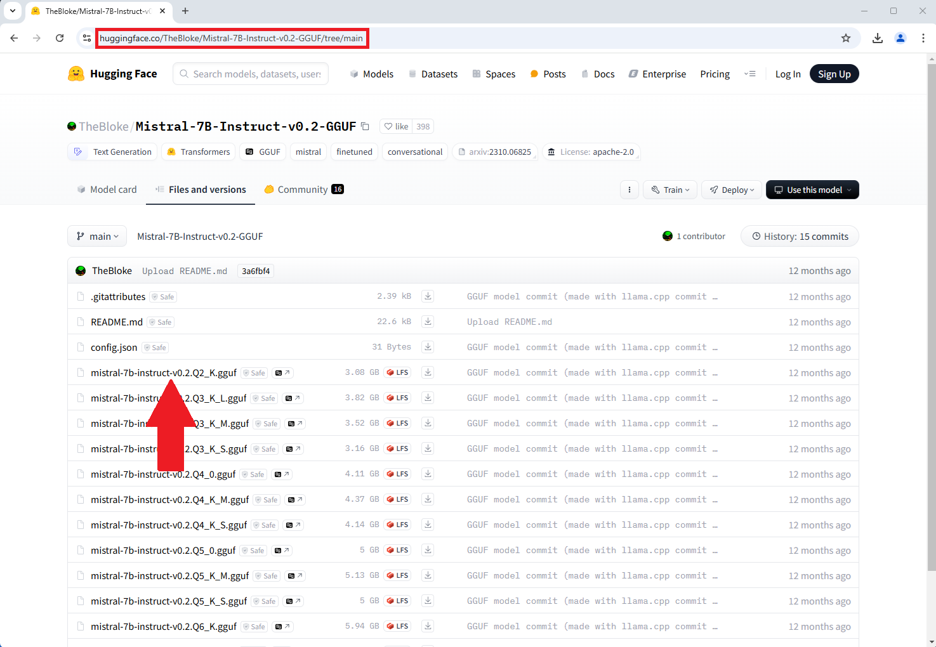Close the current browser tab
Image resolution: width=936 pixels, height=647 pixels.
[163, 11]
